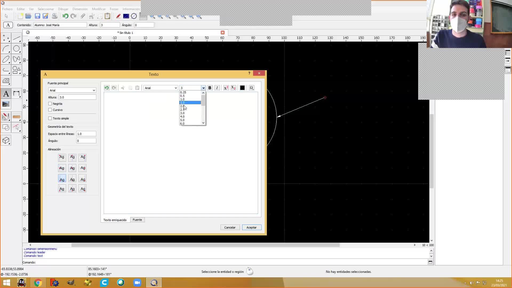Click the Aceptar button

251,227
